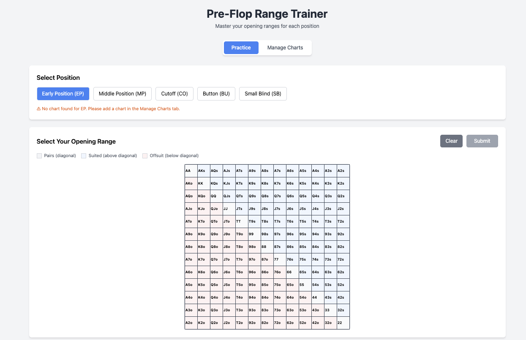Select the 99 pair cell

[x=255, y=234]
